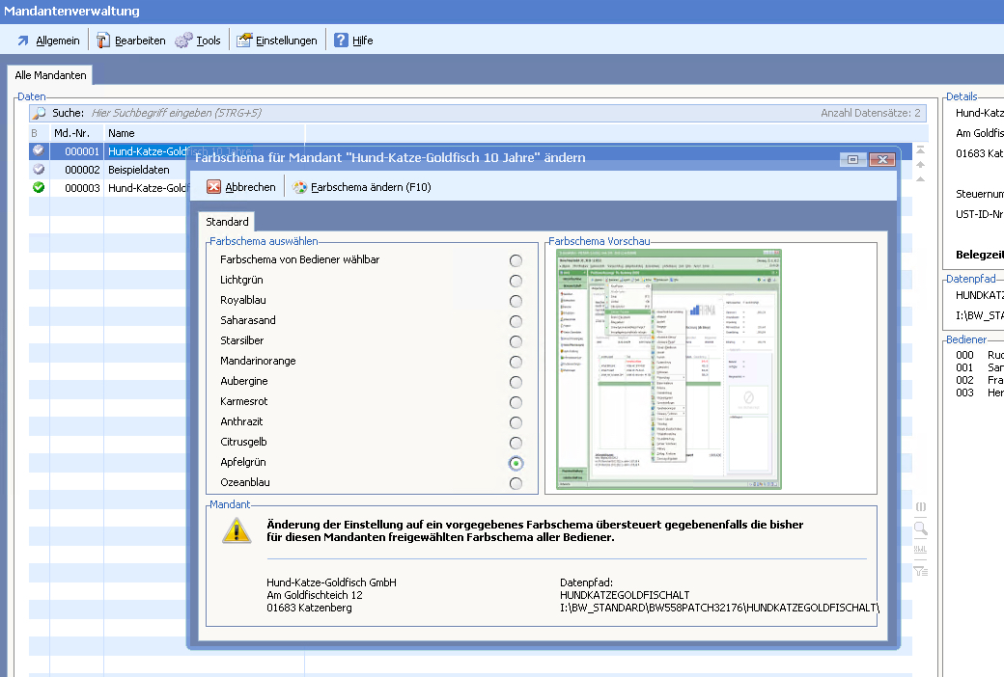Click the Allgemein arrow icon
1004x677 pixels.
tap(23, 41)
